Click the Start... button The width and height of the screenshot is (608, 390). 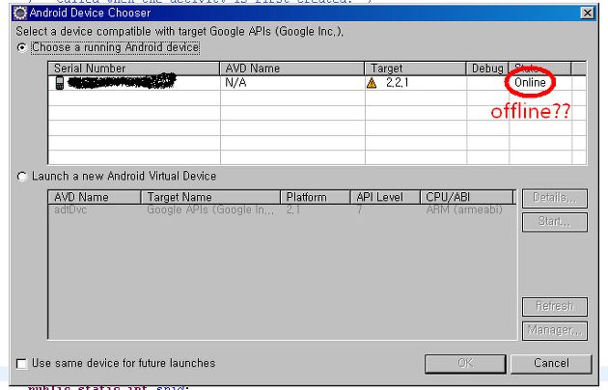tap(555, 222)
